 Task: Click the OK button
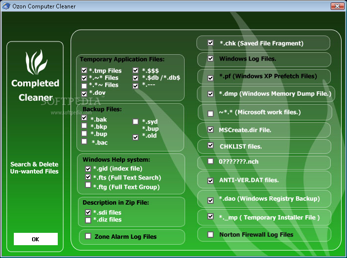(x=36, y=239)
